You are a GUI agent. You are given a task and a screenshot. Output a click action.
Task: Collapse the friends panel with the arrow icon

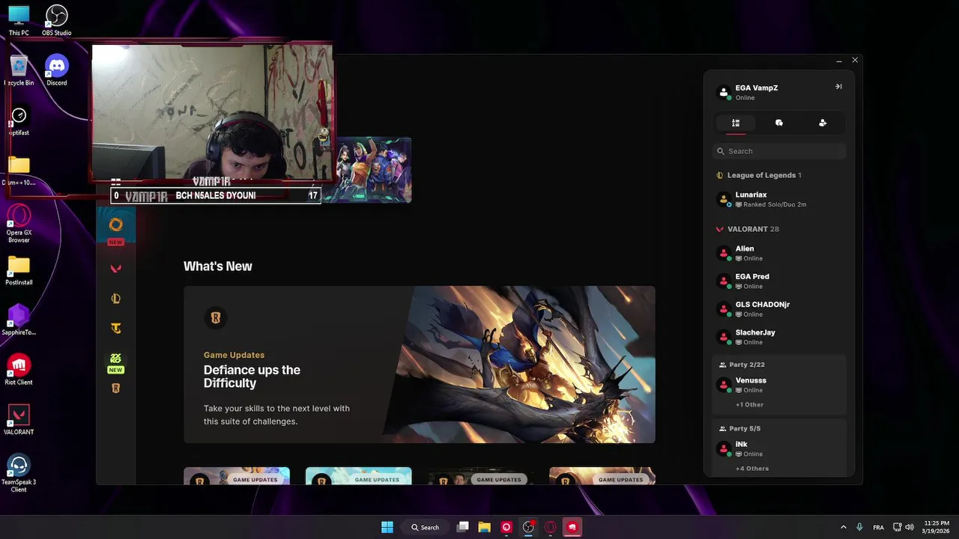tap(838, 87)
